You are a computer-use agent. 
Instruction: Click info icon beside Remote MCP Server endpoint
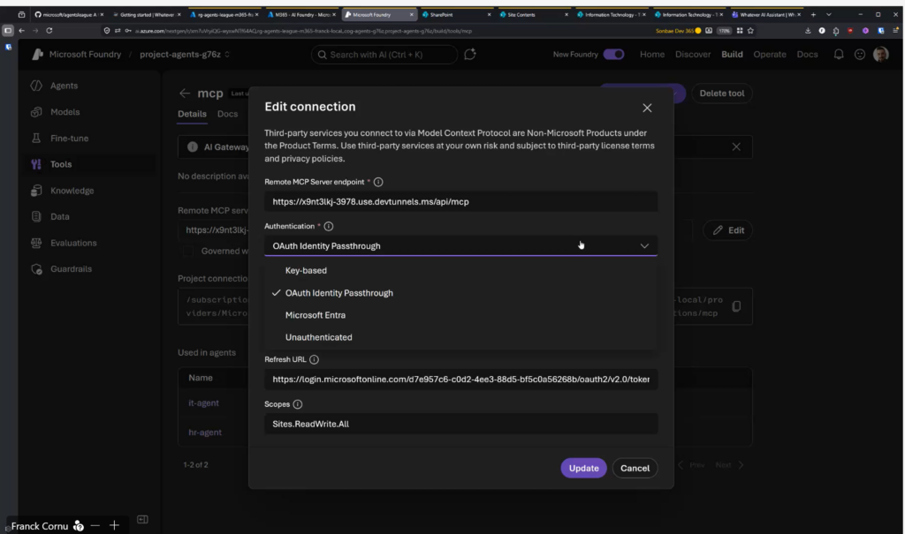(x=378, y=182)
